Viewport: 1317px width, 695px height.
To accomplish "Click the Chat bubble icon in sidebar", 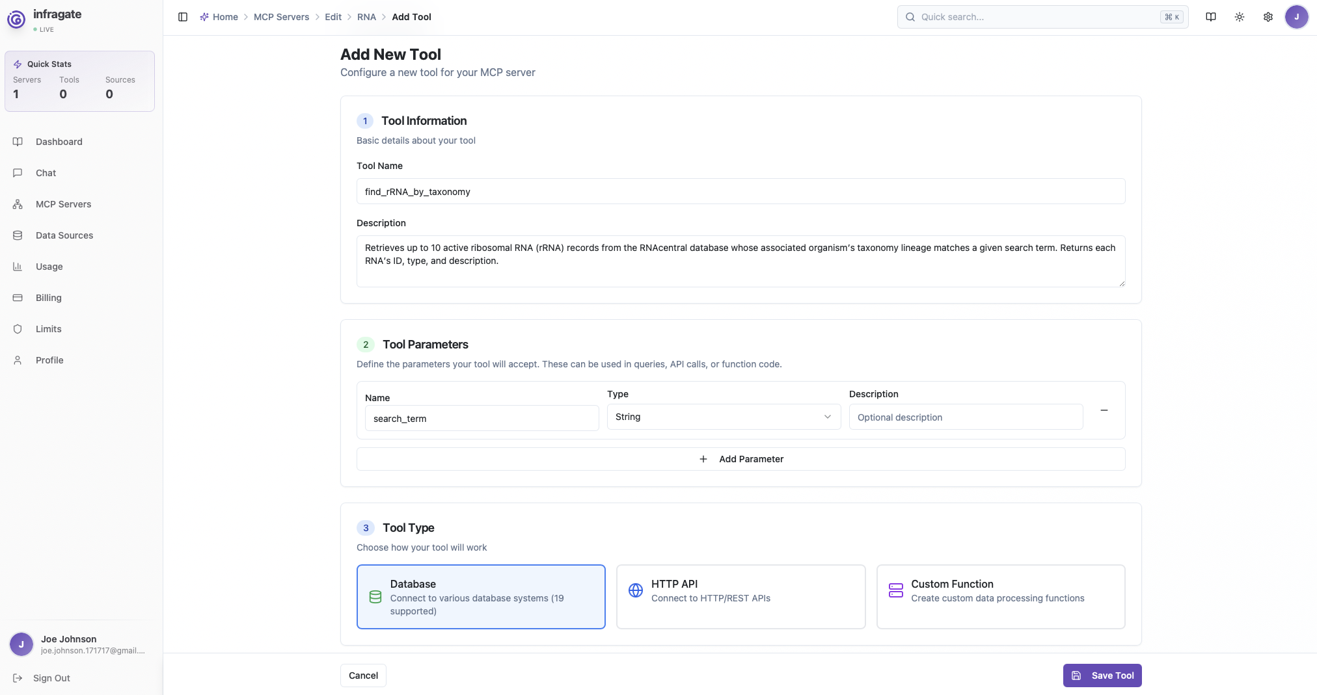I will click(x=18, y=173).
